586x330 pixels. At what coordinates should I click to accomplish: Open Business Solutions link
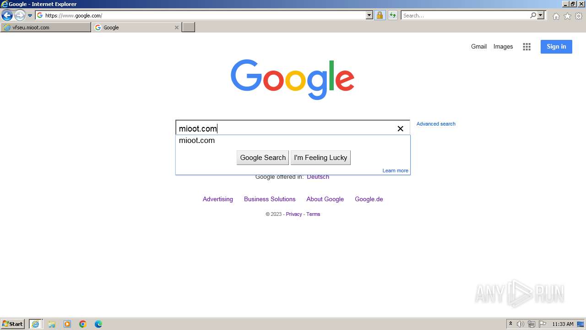(270, 199)
